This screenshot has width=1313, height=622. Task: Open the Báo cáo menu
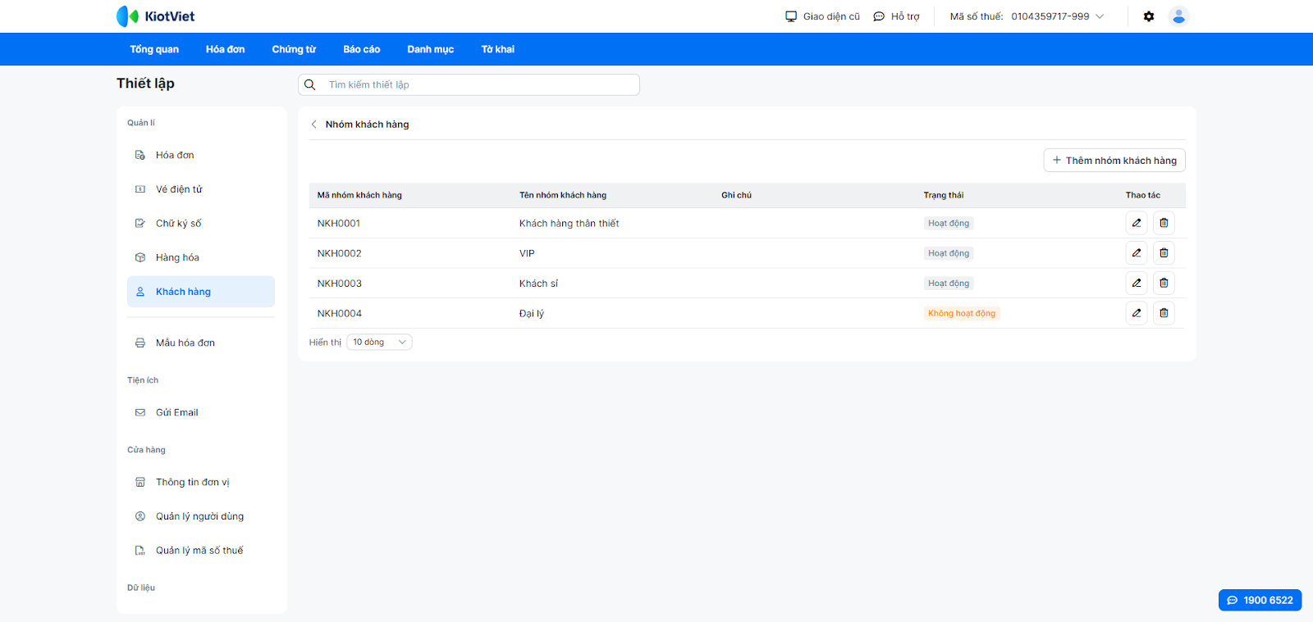coord(361,49)
